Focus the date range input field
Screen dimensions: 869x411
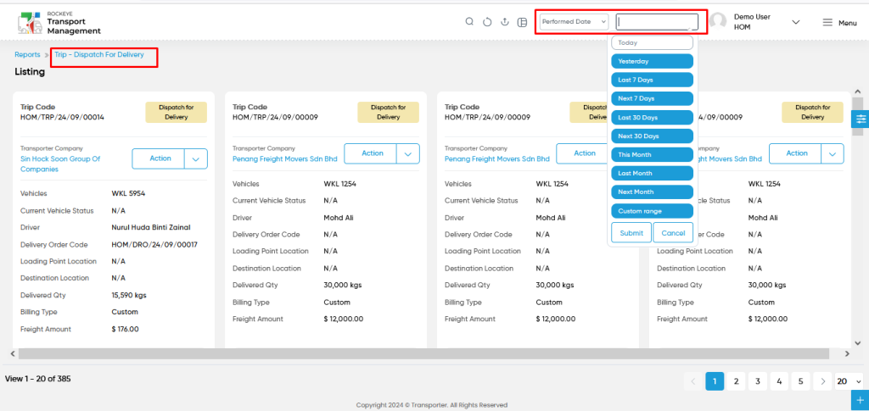coord(657,21)
